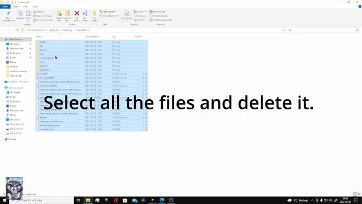
Task: Open the Open (Öppna) dropdown in ribbon
Action: pos(140,11)
